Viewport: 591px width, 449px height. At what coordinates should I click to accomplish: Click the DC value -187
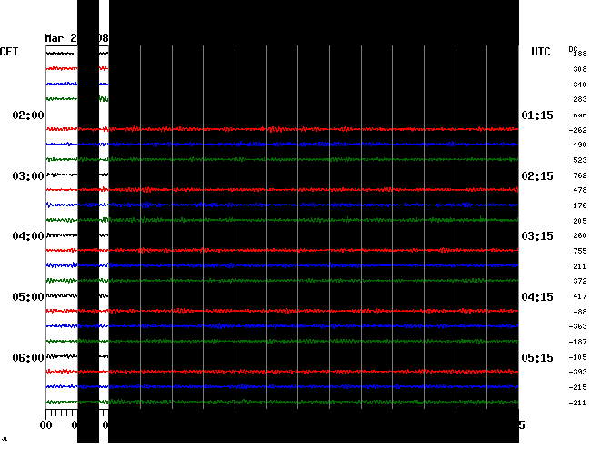point(577,342)
